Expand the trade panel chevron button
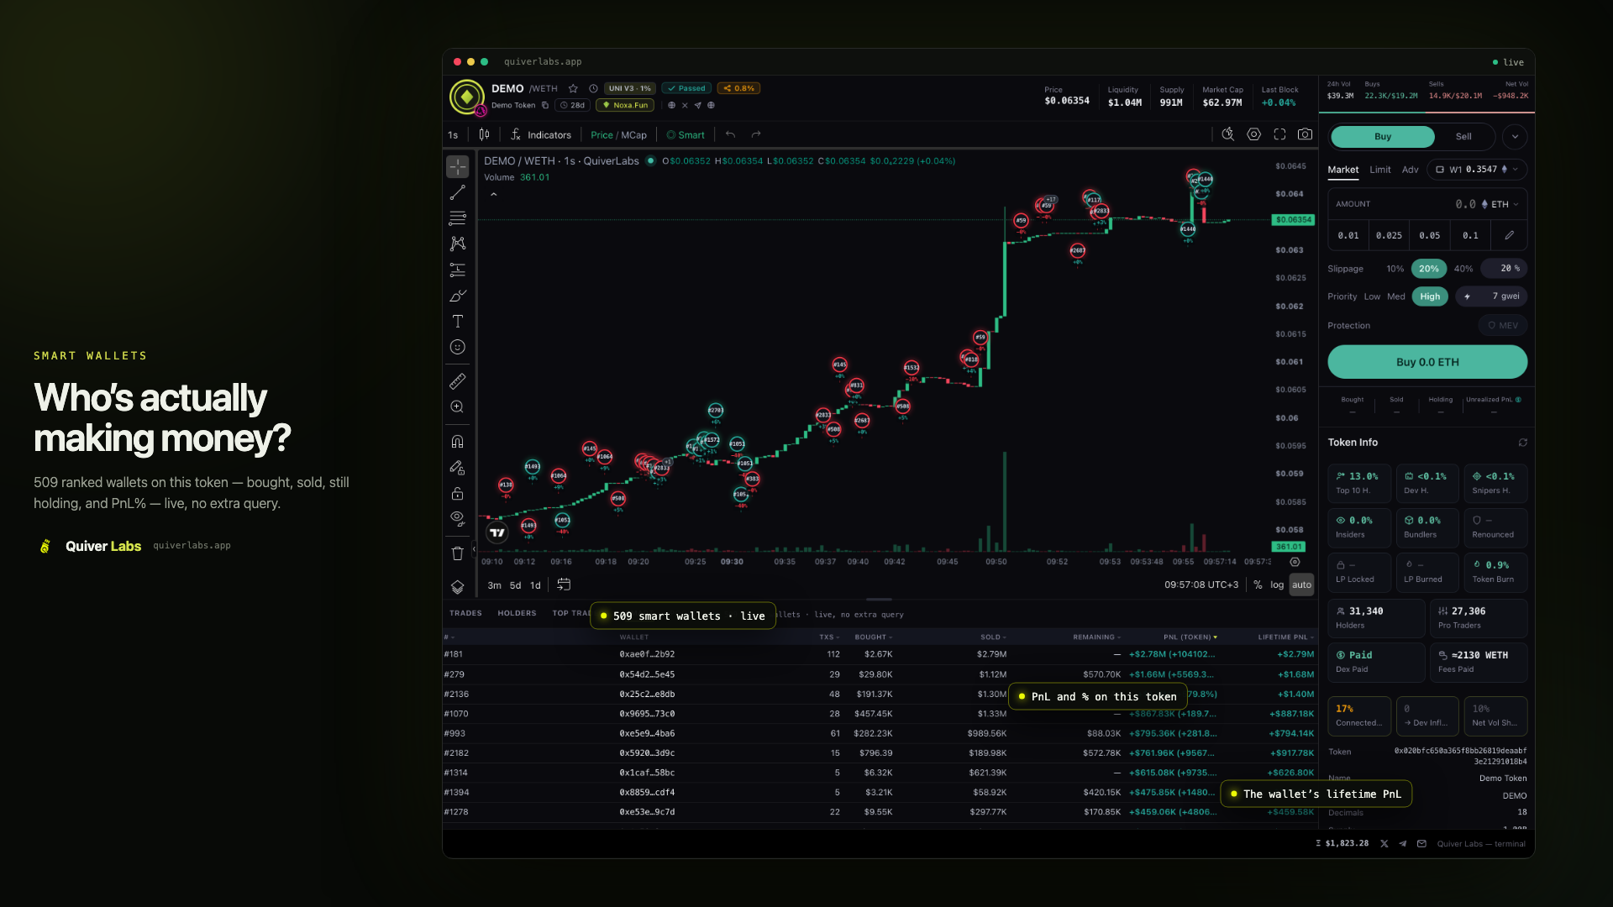Viewport: 1613px width, 907px height. coord(1515,136)
